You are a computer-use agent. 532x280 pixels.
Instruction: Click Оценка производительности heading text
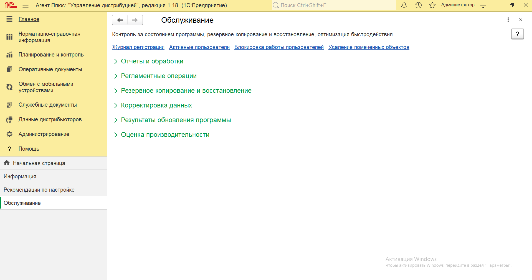pyautogui.click(x=165, y=135)
